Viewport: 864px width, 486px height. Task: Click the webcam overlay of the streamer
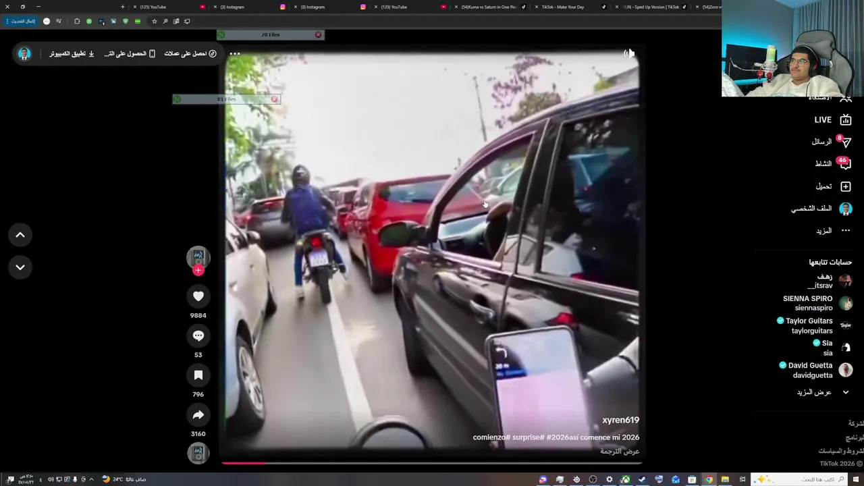click(792, 48)
